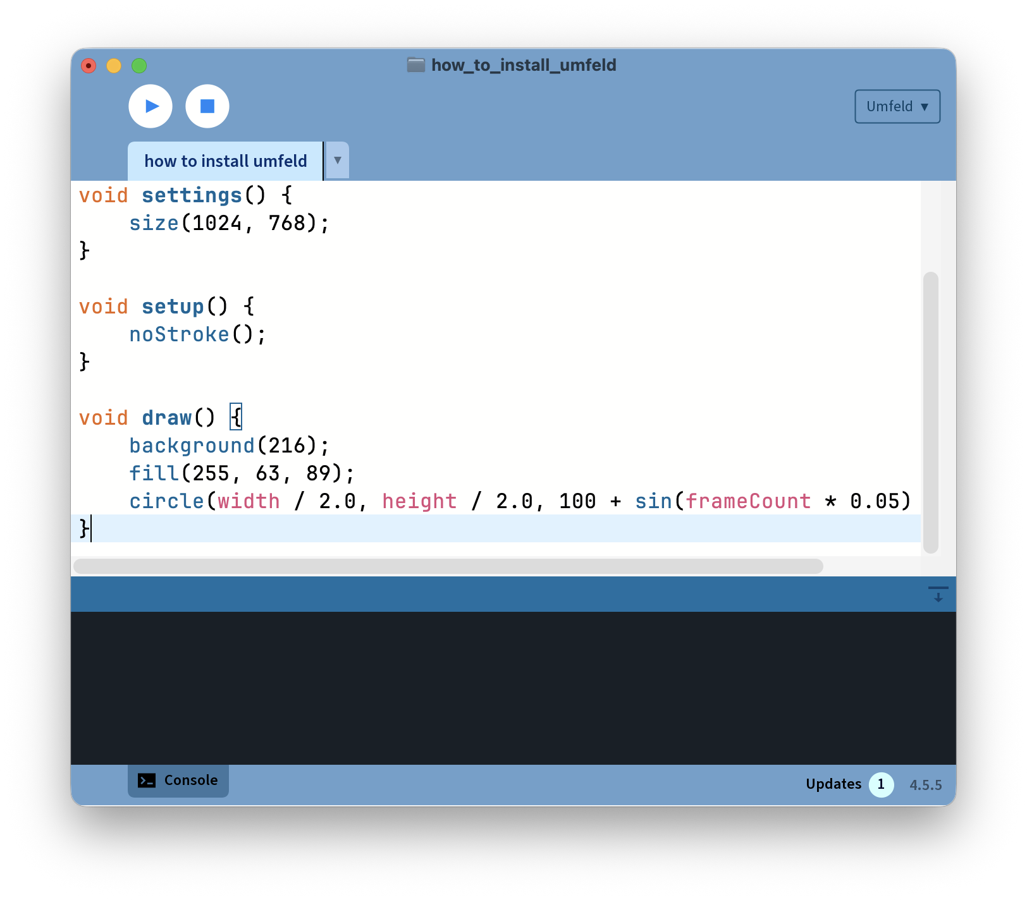Run the sketch with the play button

click(151, 106)
